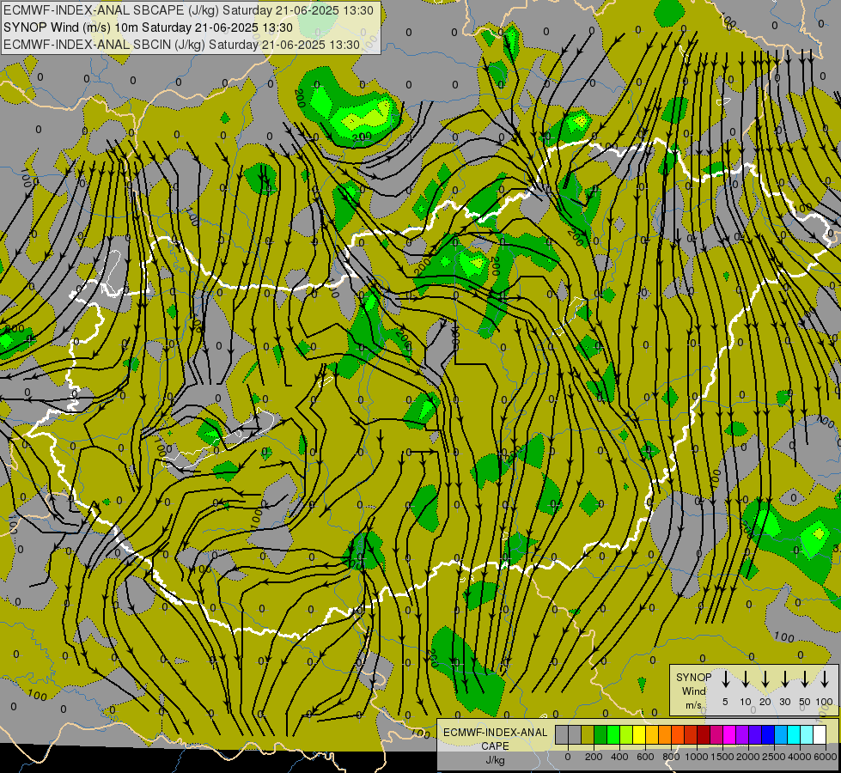Click the 'SYNOP' label in the wind legend

pos(693,677)
